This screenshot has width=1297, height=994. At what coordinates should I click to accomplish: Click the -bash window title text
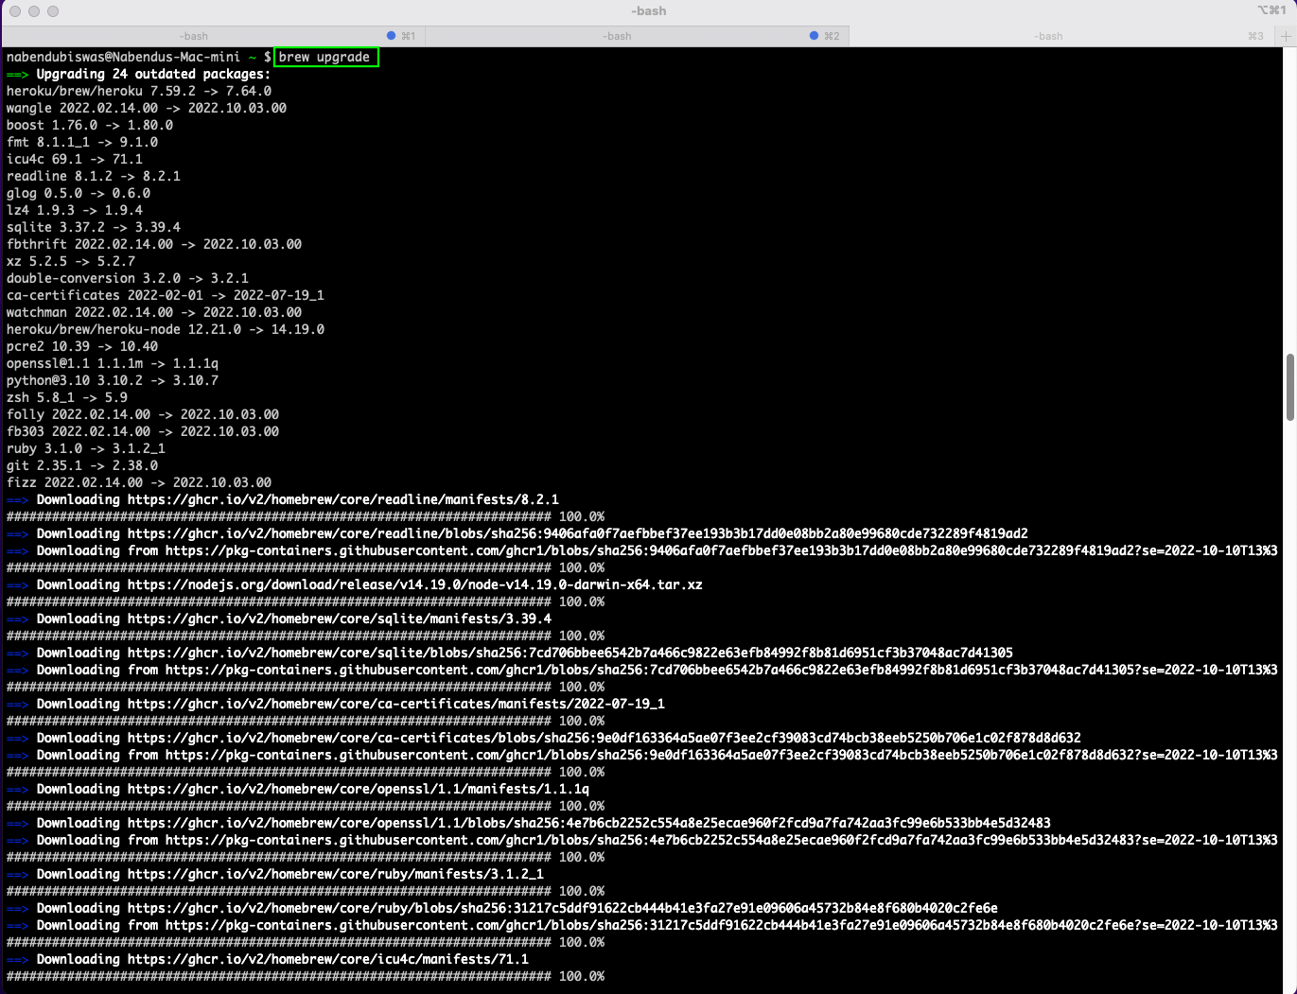click(x=648, y=10)
